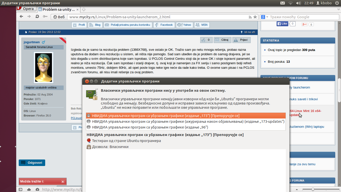The image size is (341, 192).
Task: Select NVIDIA driver version 96 option
Action: (186, 127)
